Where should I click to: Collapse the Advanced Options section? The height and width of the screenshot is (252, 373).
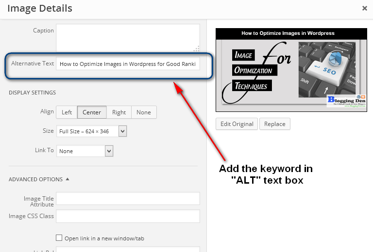pos(39,179)
